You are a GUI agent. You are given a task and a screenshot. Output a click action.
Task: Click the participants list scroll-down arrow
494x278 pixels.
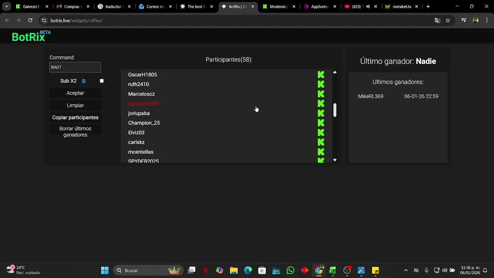pyautogui.click(x=335, y=160)
